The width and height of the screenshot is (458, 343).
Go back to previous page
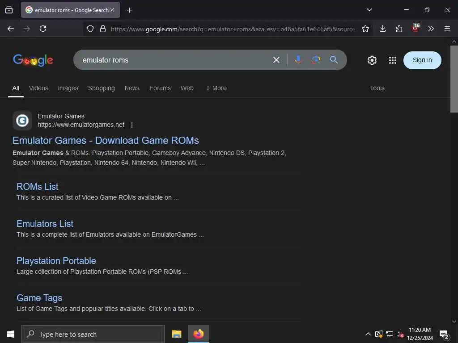[11, 29]
